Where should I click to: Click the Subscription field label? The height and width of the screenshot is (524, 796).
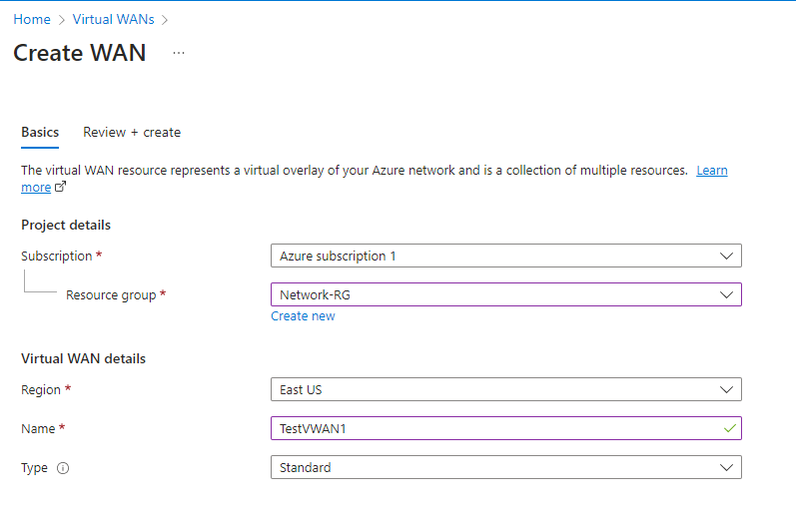(x=57, y=257)
